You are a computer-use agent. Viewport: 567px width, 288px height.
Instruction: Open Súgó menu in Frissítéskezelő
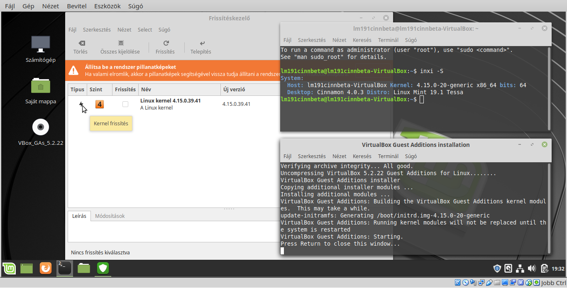(164, 30)
